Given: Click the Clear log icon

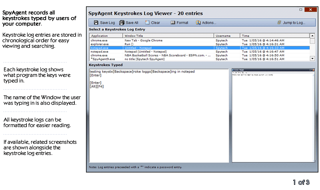Looking at the screenshot, I should coord(147,23).
